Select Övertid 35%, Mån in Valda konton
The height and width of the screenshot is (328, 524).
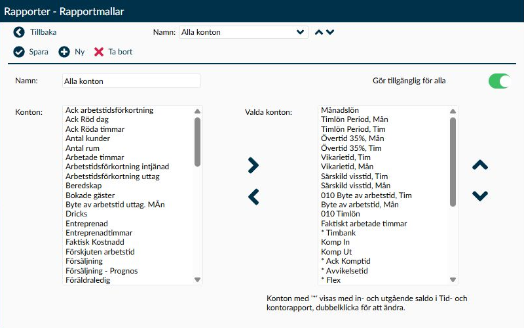click(x=352, y=138)
